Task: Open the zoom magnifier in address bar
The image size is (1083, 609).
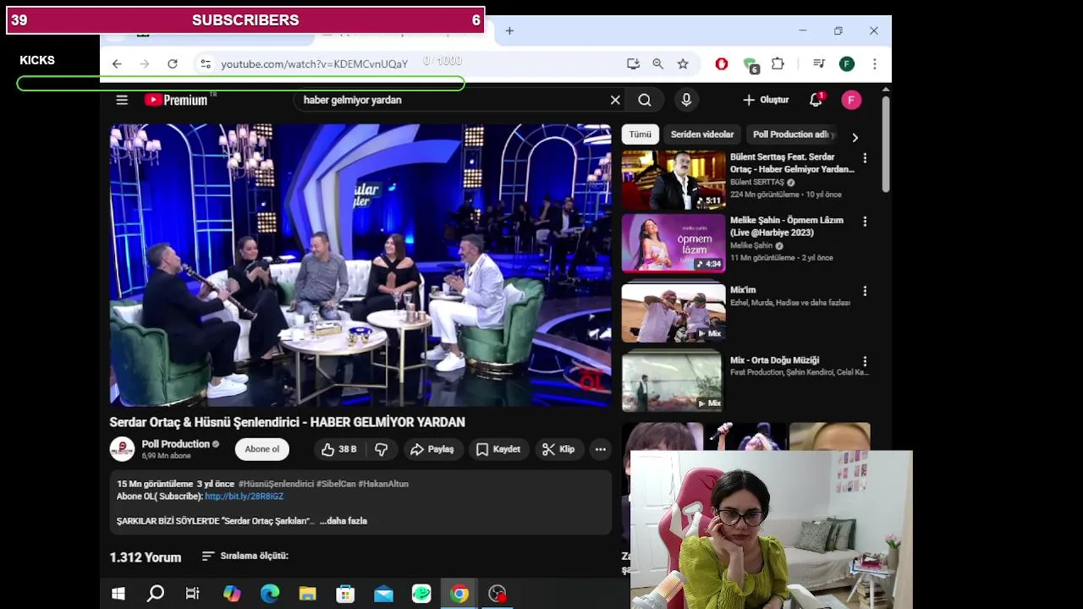Action: (657, 64)
